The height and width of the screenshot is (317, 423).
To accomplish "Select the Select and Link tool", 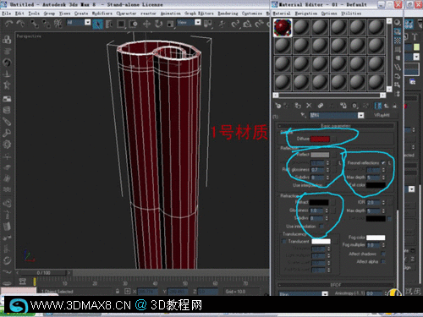I will click(35, 24).
